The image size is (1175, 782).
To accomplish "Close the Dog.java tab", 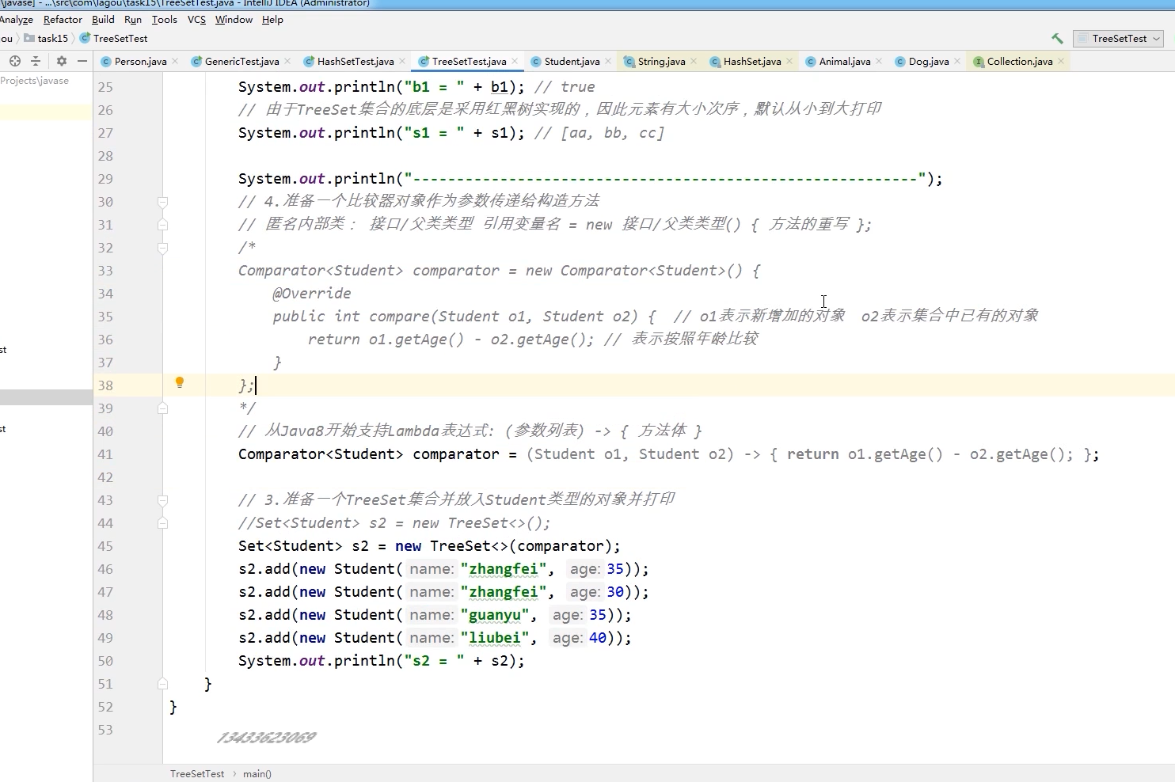I will pyautogui.click(x=957, y=61).
